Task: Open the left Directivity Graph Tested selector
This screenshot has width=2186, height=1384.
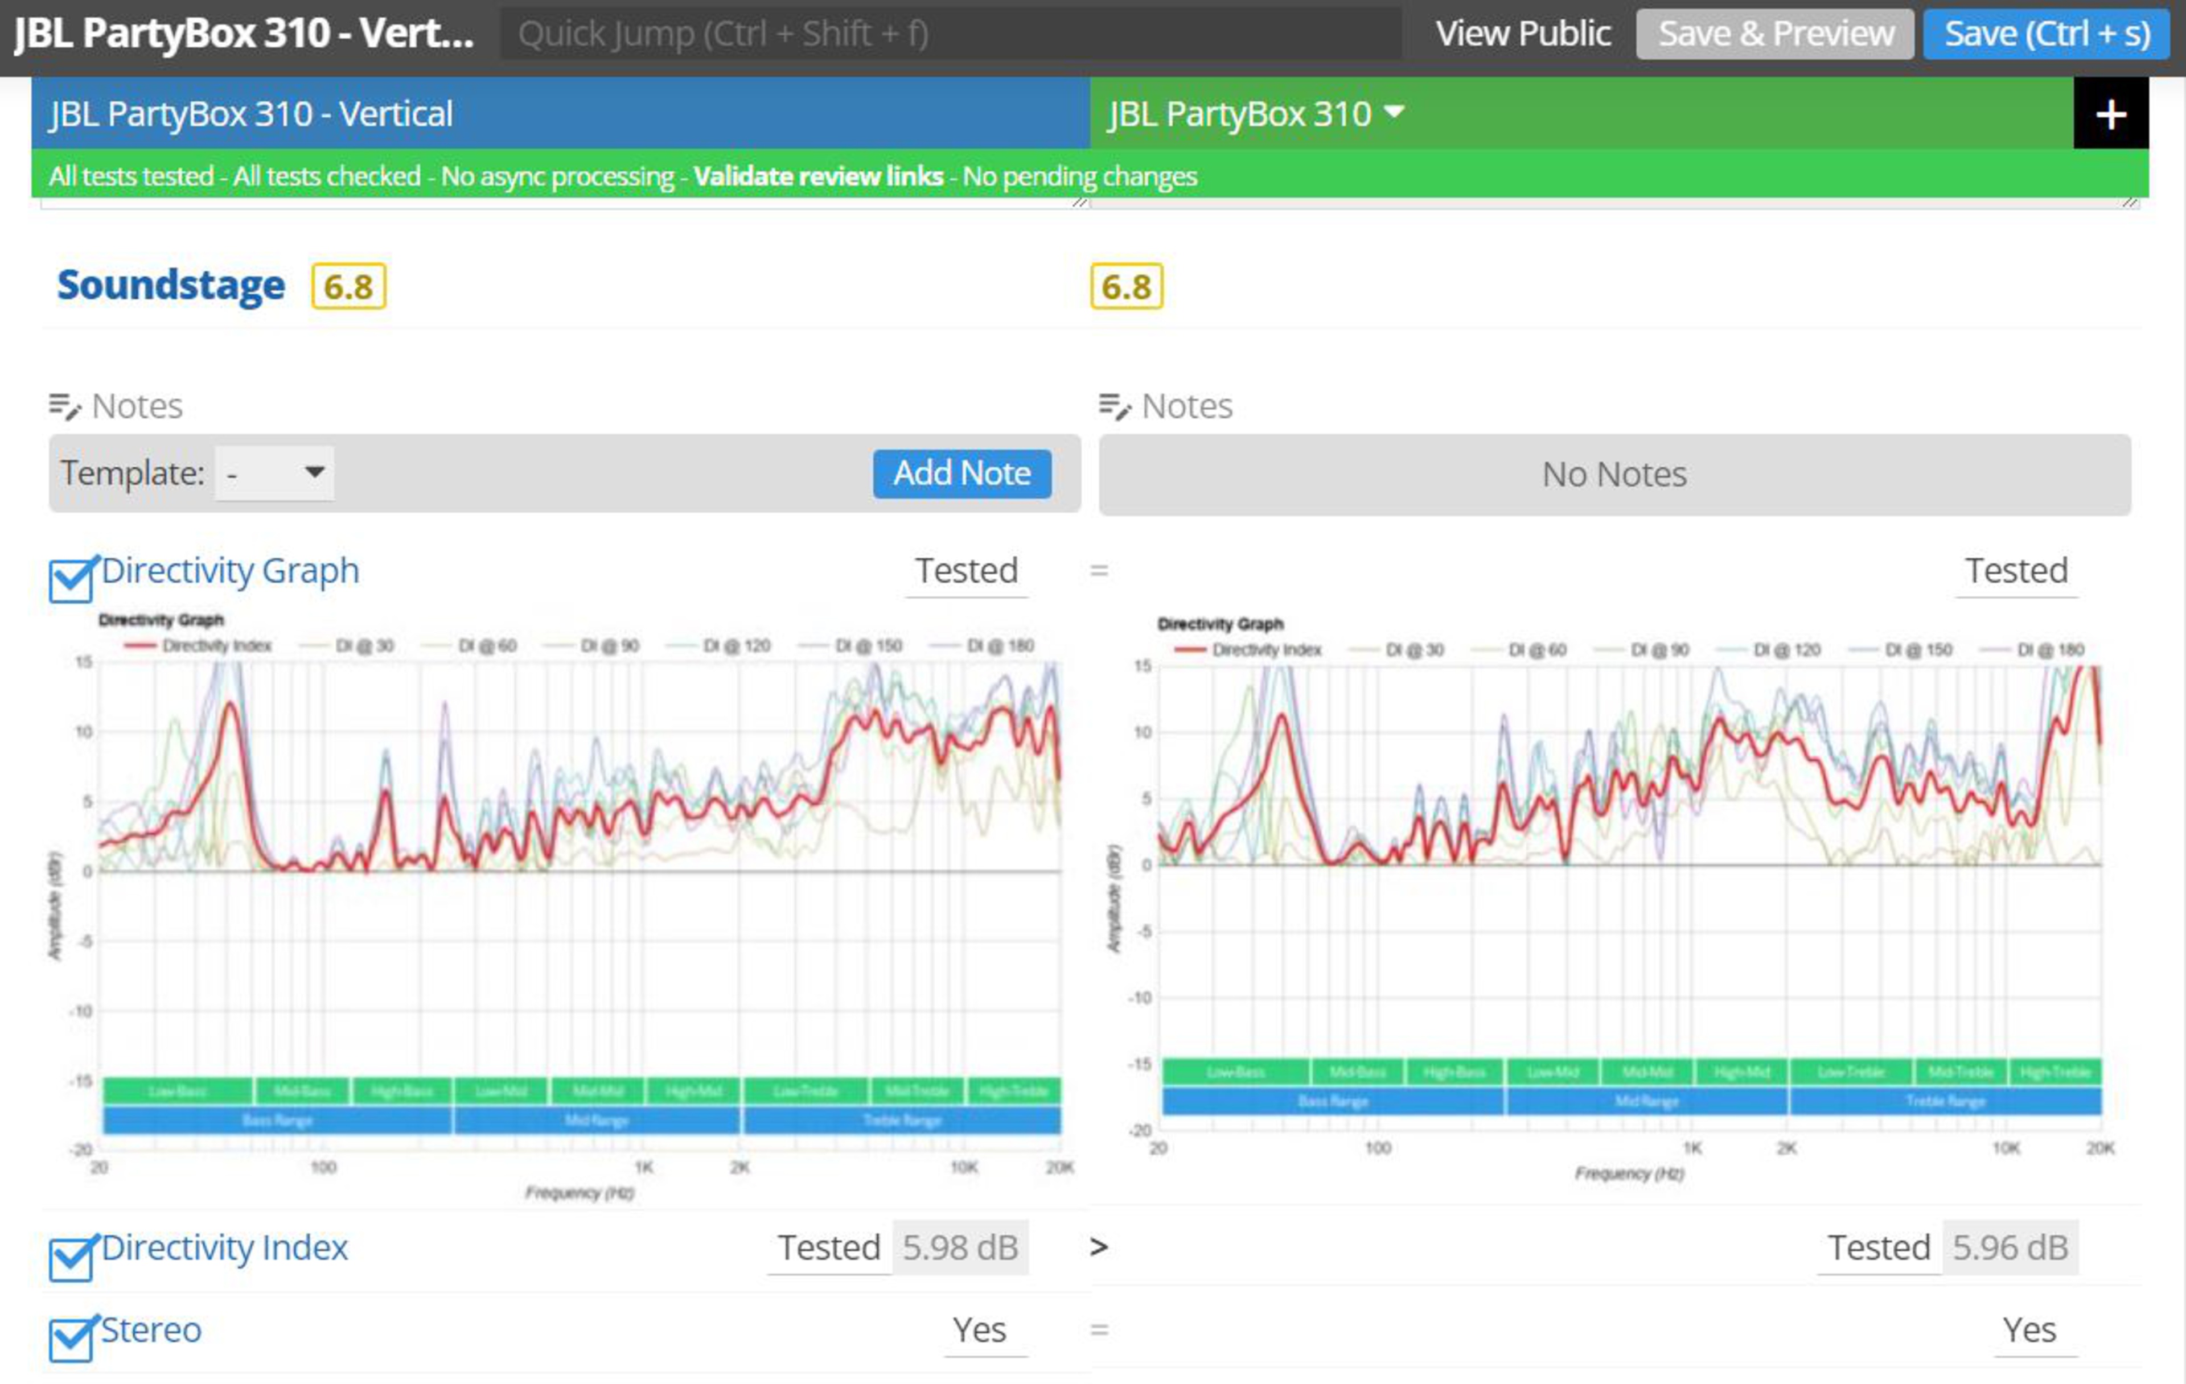Action: [x=966, y=571]
